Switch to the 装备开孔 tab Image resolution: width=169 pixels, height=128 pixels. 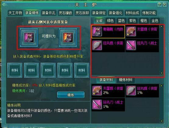click(49, 13)
